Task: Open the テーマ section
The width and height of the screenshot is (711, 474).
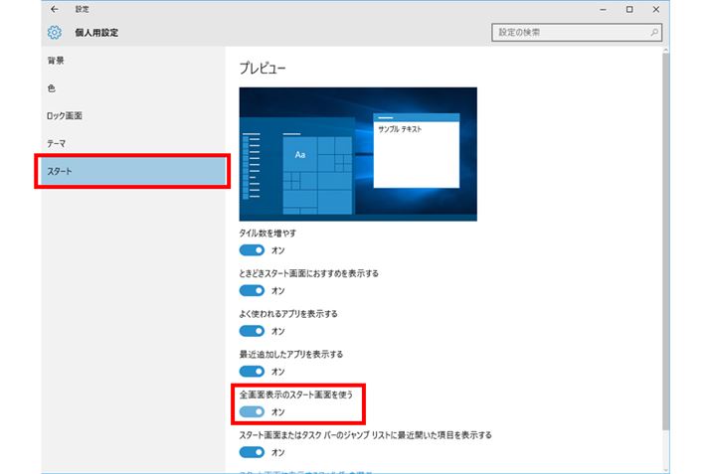Action: (57, 144)
